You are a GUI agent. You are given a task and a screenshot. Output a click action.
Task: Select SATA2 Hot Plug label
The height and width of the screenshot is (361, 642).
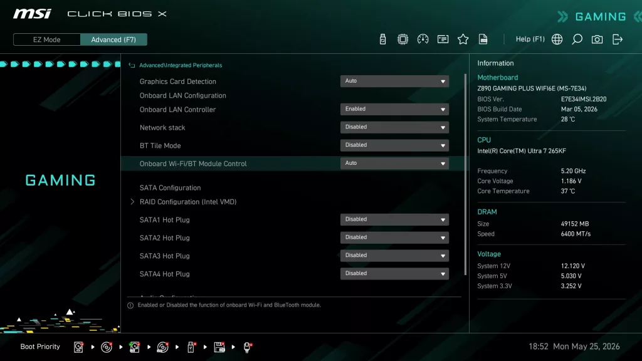165,238
